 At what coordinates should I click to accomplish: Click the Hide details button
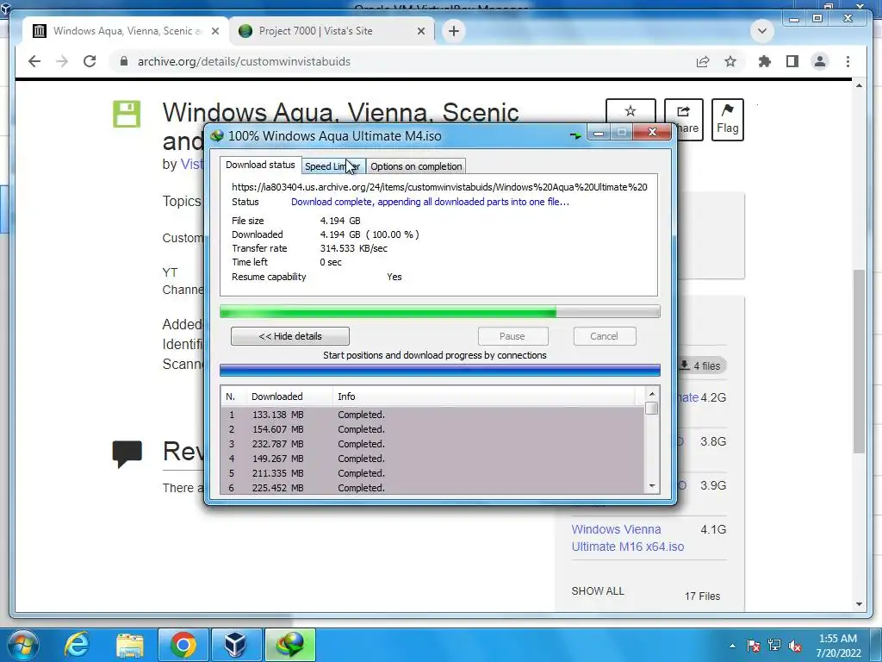[x=290, y=336]
